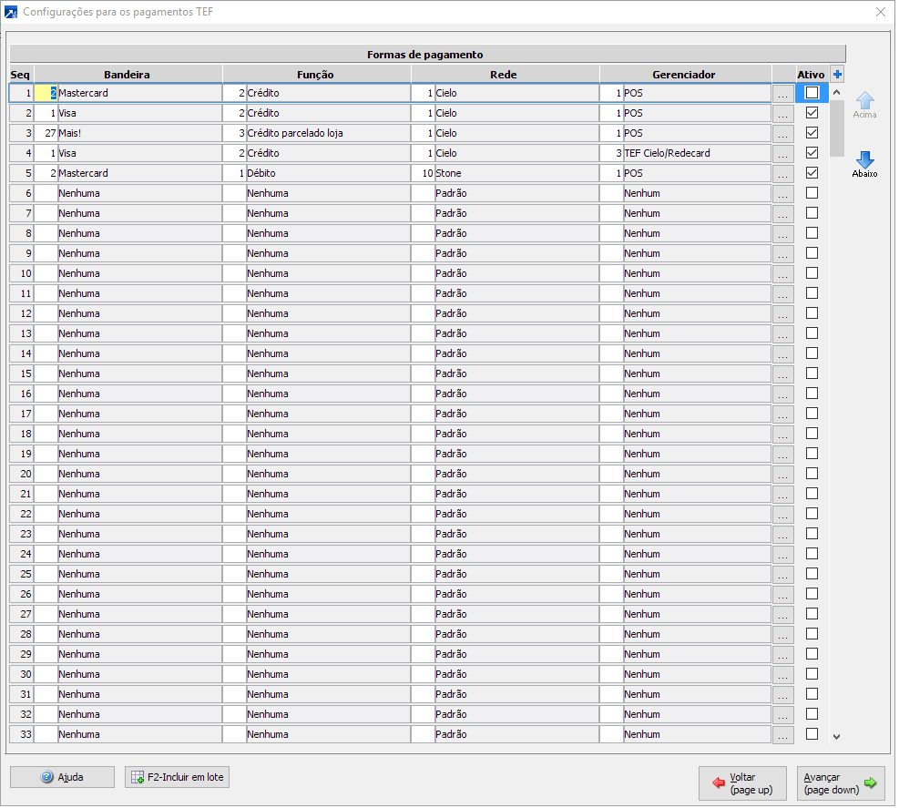Click the ellipsis button on row 10
Image resolution: width=899 pixels, height=808 pixels.
[782, 274]
